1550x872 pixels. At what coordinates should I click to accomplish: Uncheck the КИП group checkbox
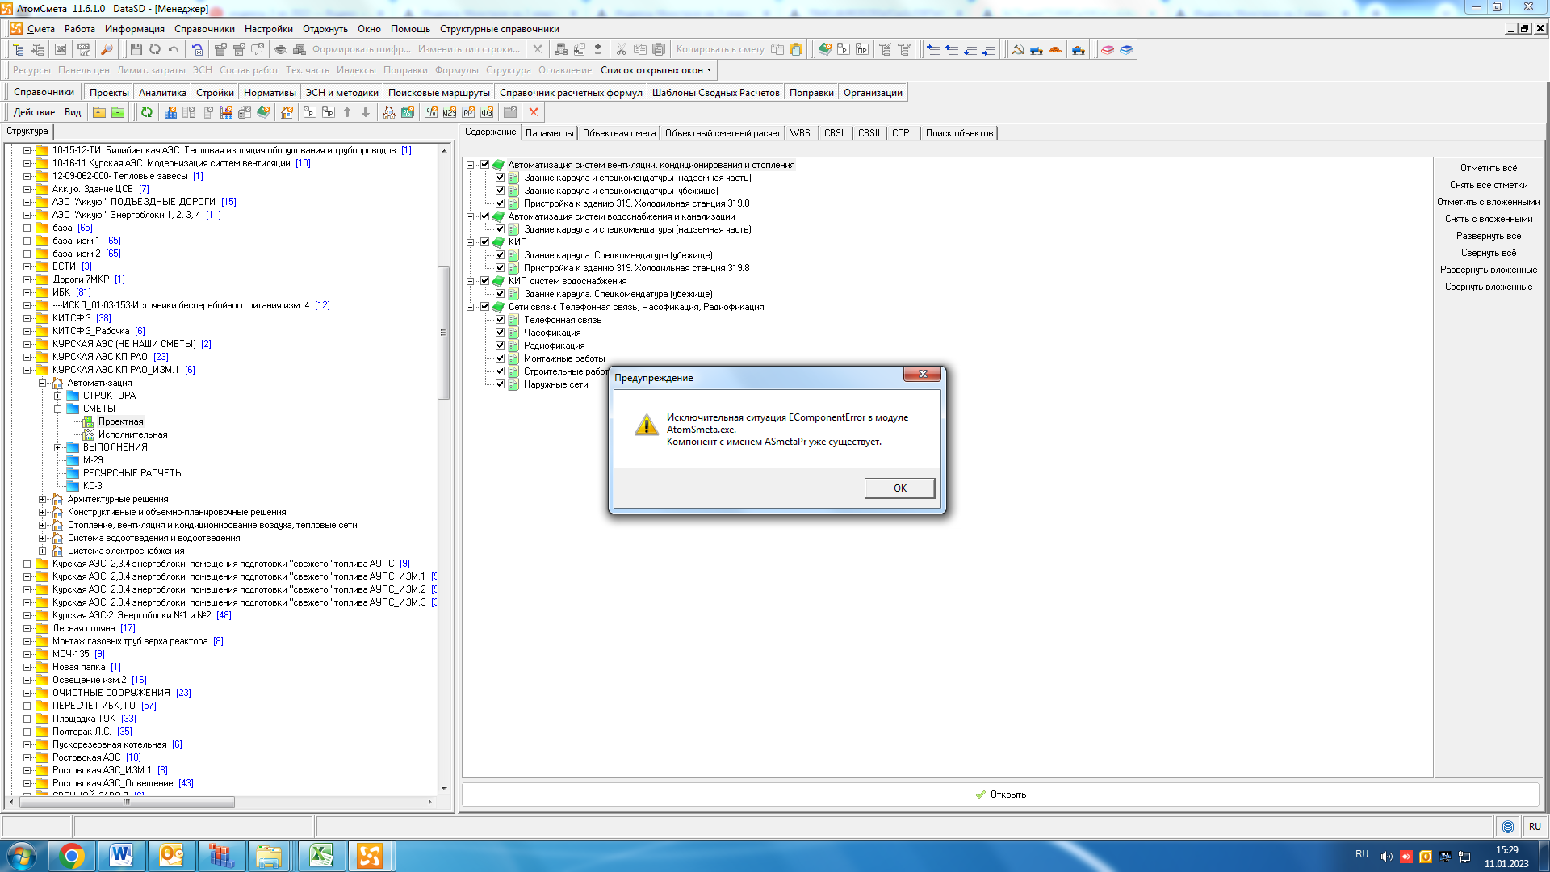[484, 242]
